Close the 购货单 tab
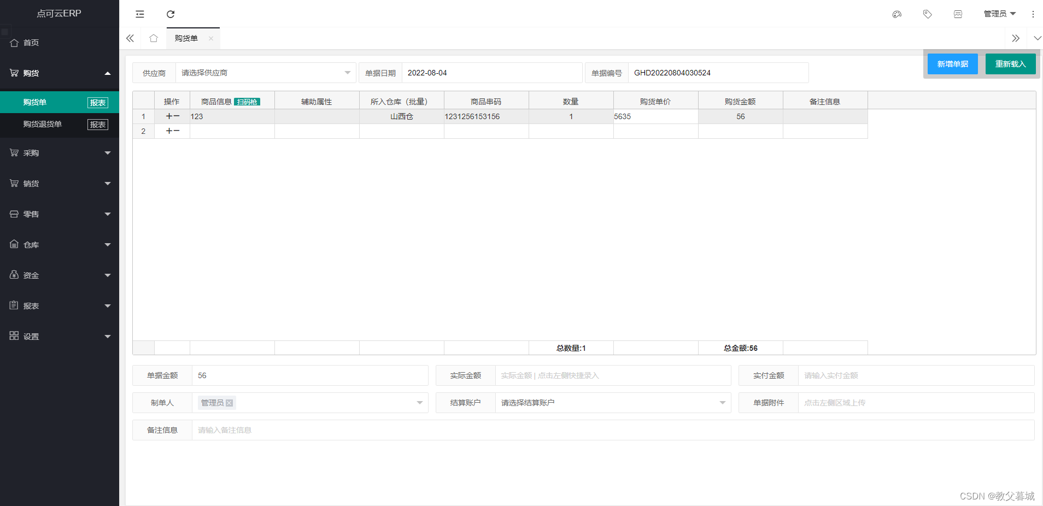The height and width of the screenshot is (506, 1043). 211,38
